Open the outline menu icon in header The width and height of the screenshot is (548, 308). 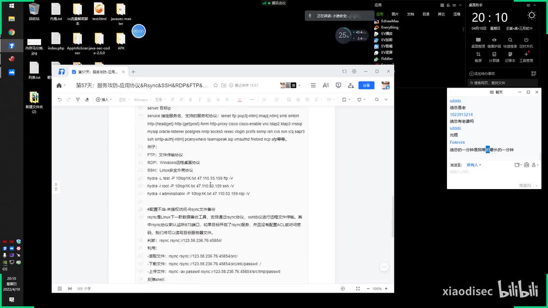pyautogui.click(x=313, y=86)
